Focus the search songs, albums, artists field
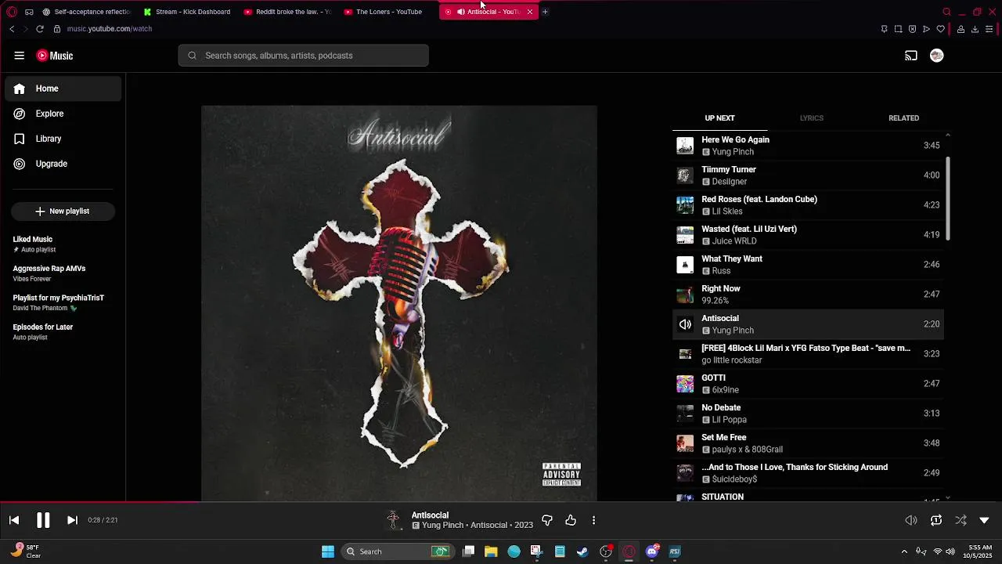The width and height of the screenshot is (1002, 564). point(304,56)
